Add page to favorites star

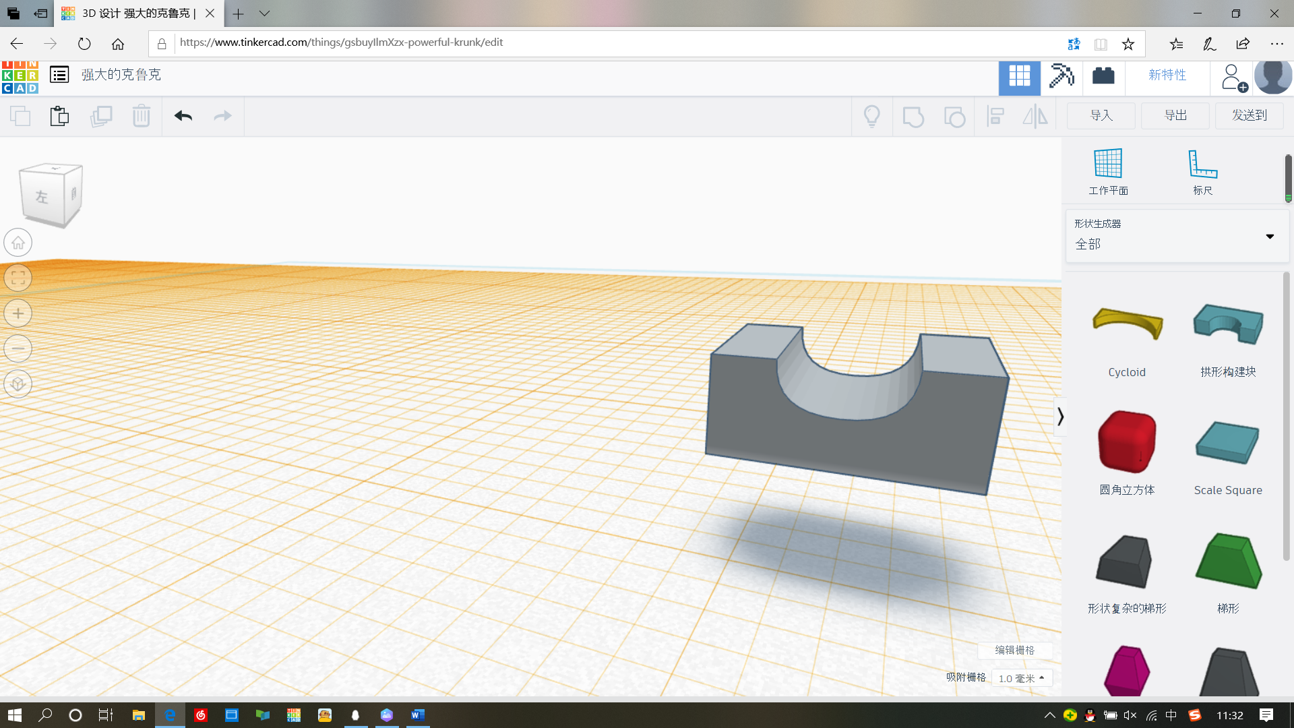pos(1128,44)
